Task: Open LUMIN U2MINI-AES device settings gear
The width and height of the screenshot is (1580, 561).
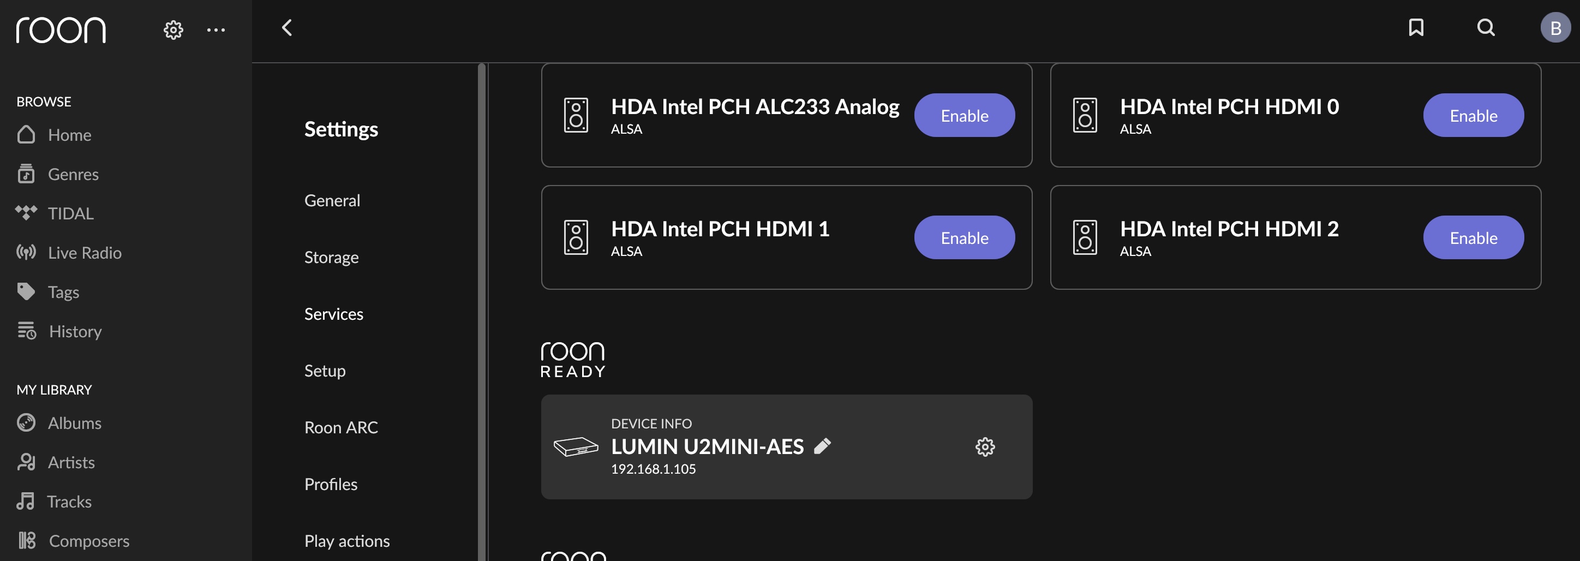Action: (985, 447)
